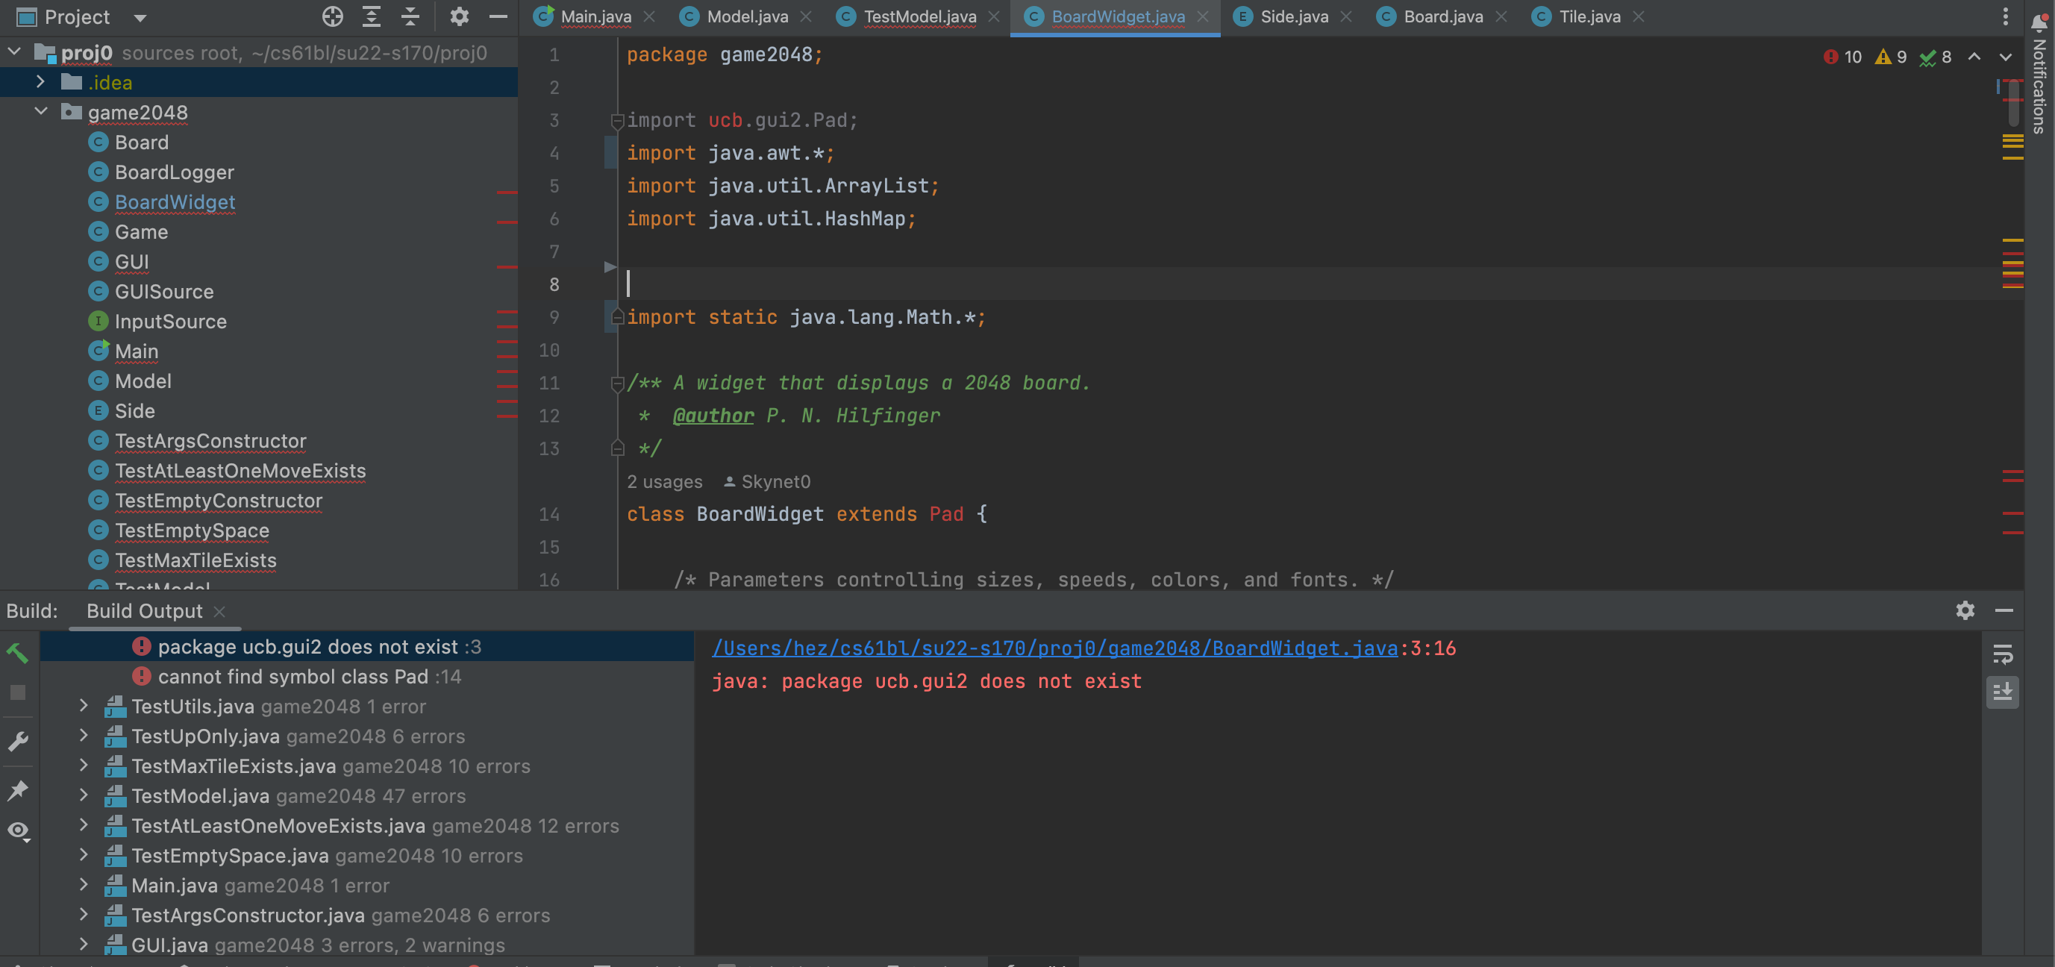Image resolution: width=2055 pixels, height=967 pixels.
Task: Expand the .idea folder
Action: tap(41, 82)
